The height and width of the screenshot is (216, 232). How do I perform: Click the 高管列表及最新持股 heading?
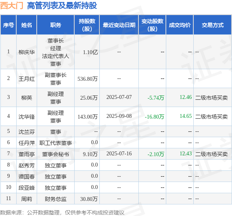click(62, 6)
